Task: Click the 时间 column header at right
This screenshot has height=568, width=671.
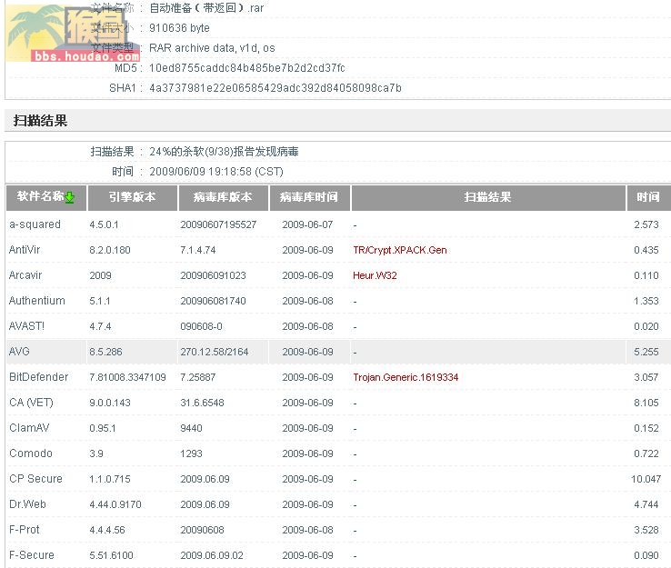Action: 648,197
